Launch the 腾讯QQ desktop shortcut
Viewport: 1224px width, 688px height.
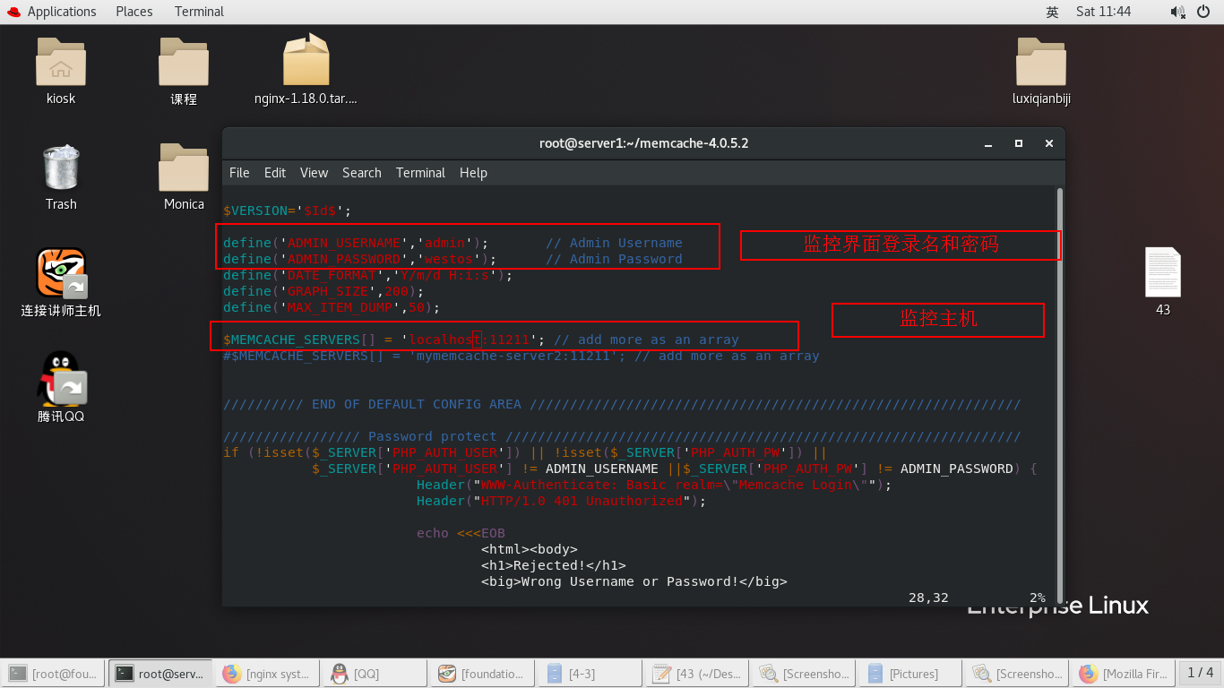pyautogui.click(x=61, y=378)
